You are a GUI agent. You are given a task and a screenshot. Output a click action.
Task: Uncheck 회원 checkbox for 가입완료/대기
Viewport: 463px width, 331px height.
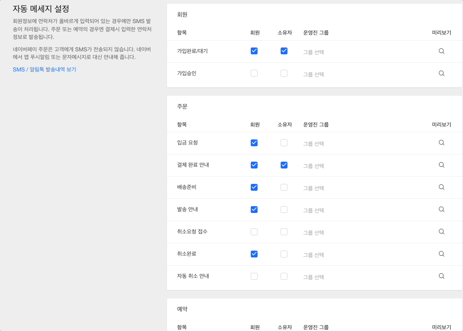tap(254, 51)
